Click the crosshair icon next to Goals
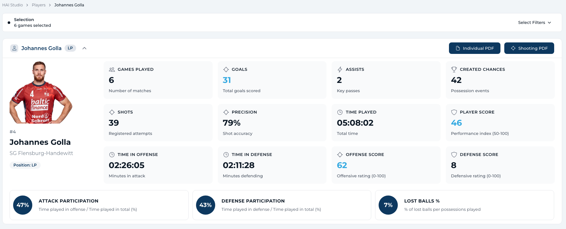This screenshot has width=566, height=229. pyautogui.click(x=226, y=70)
